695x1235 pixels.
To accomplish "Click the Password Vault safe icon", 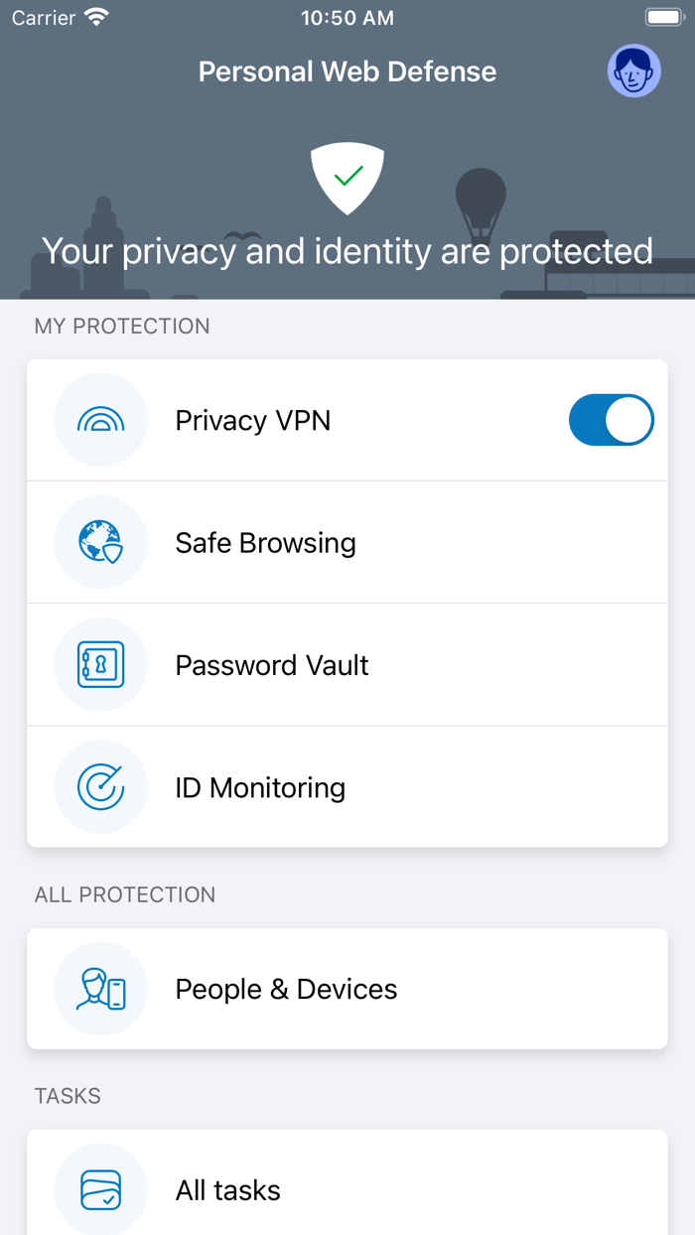I will click(x=100, y=664).
